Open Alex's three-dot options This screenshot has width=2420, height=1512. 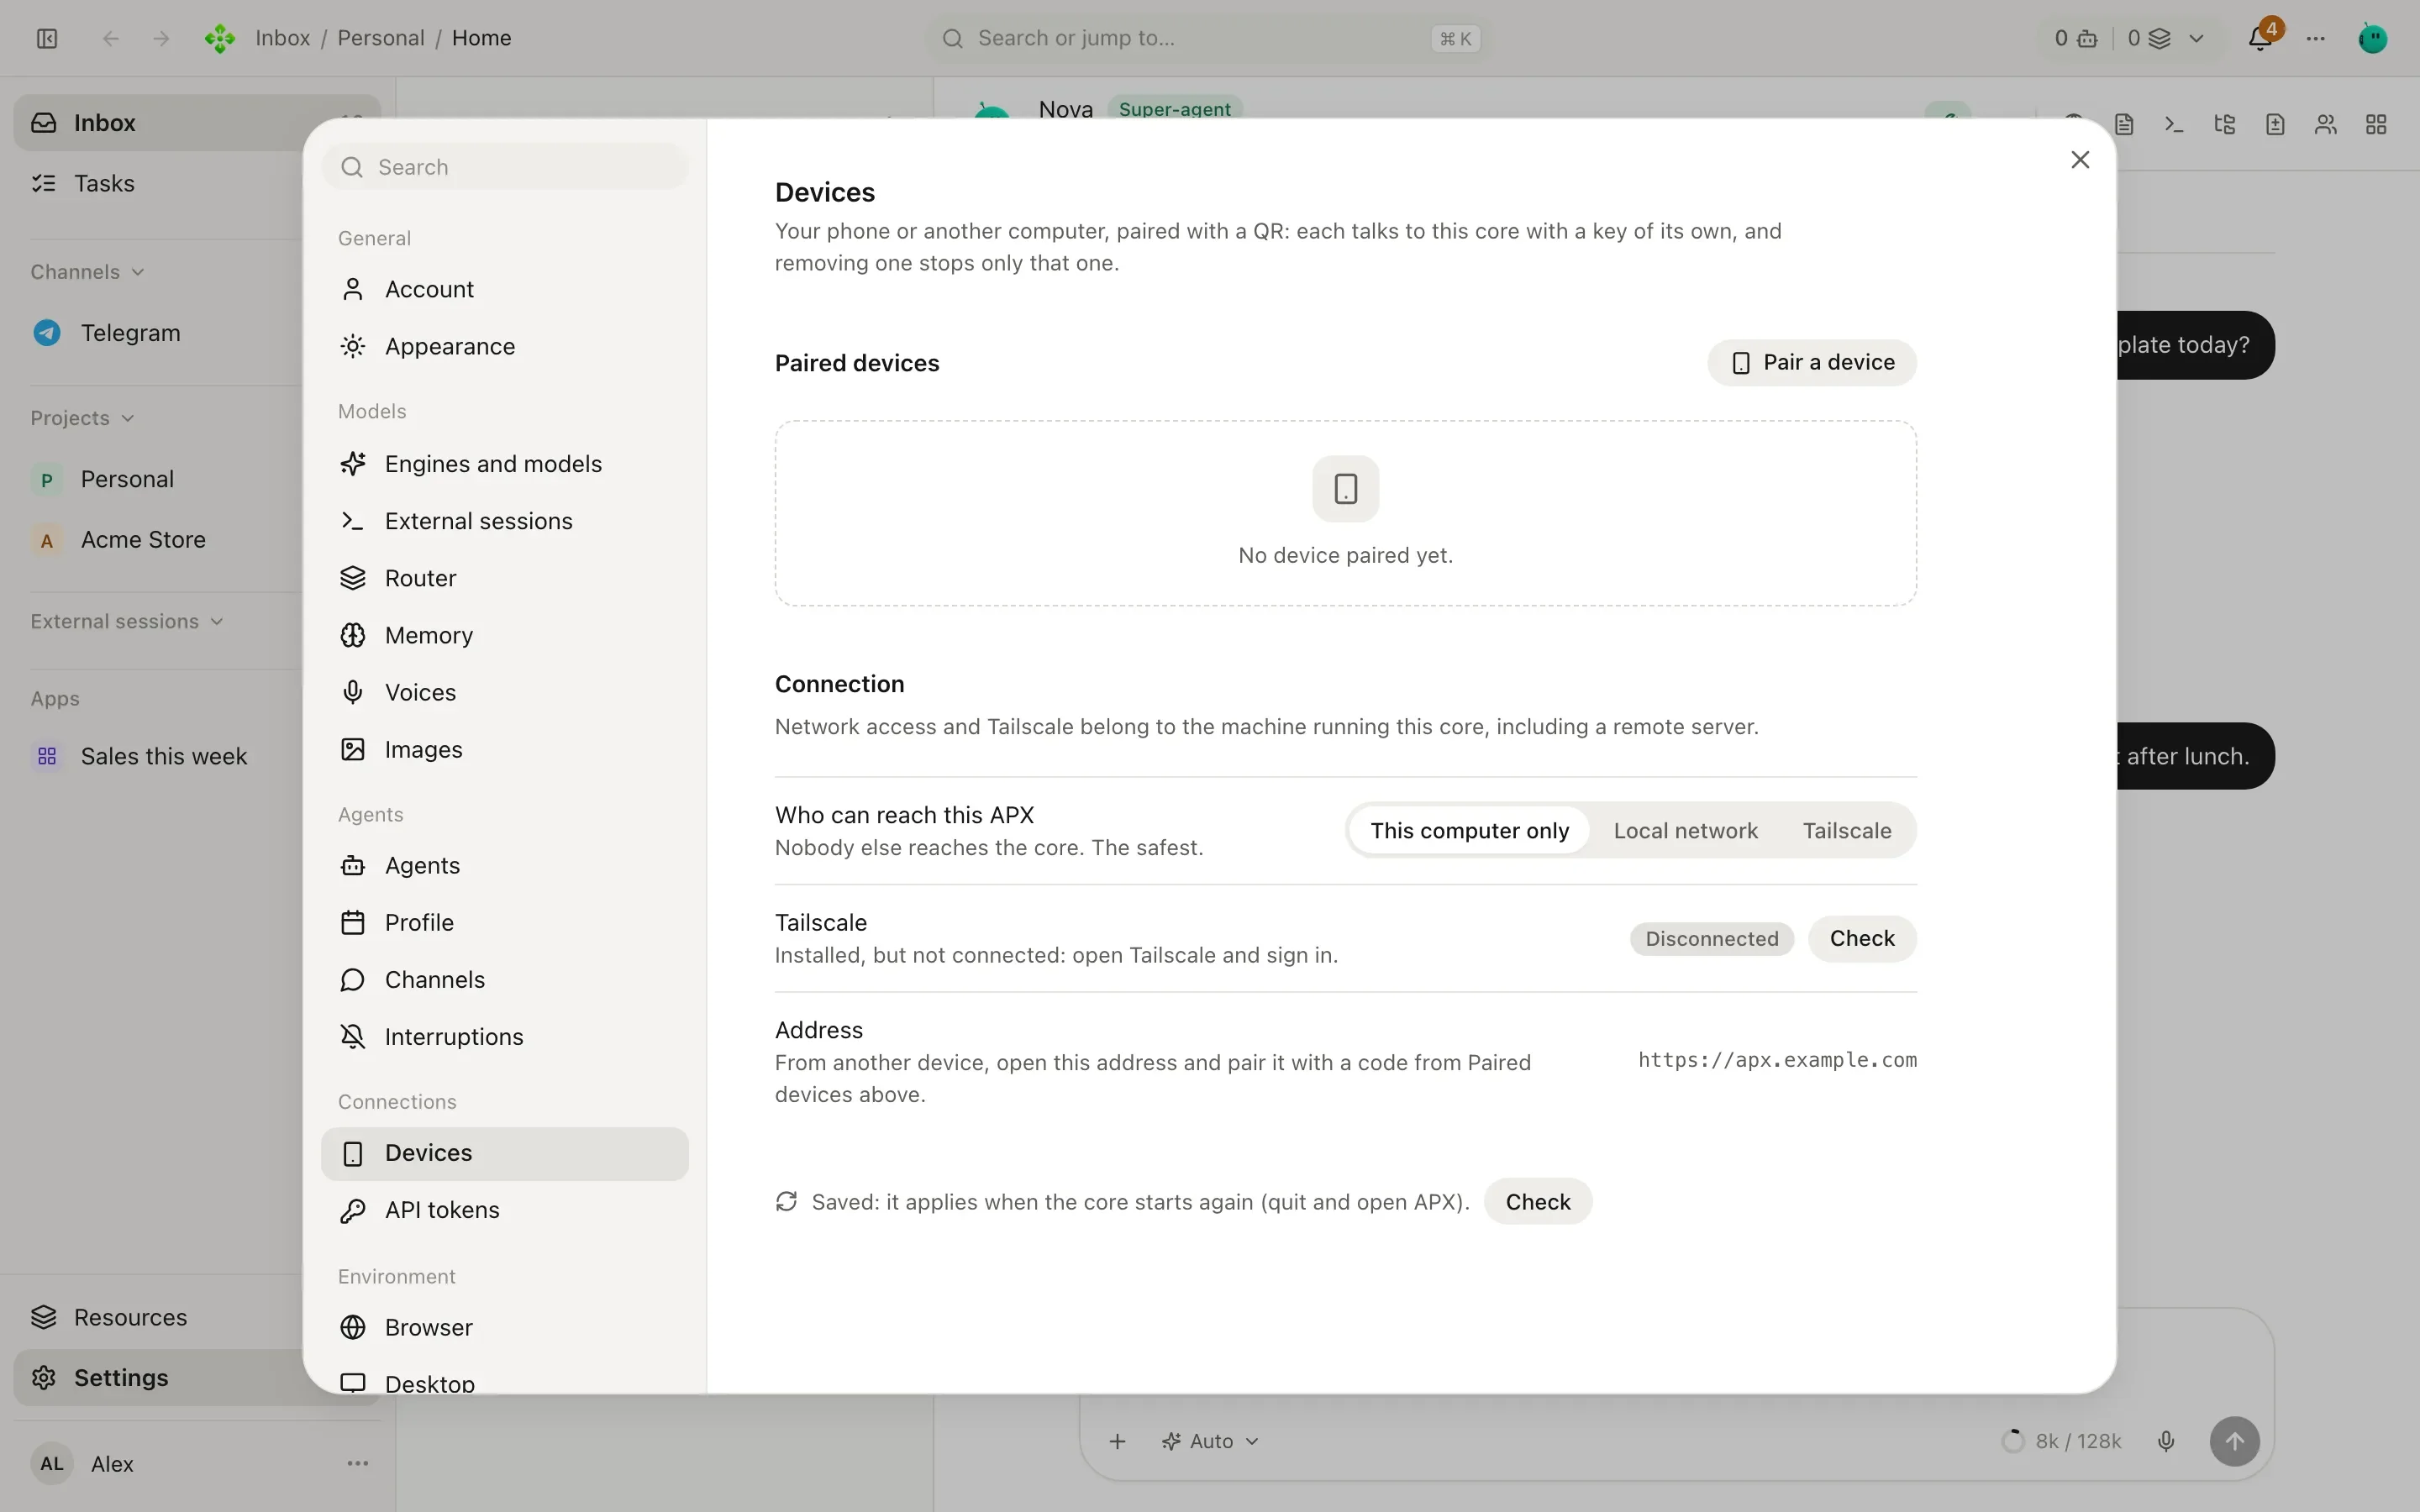(x=358, y=1463)
